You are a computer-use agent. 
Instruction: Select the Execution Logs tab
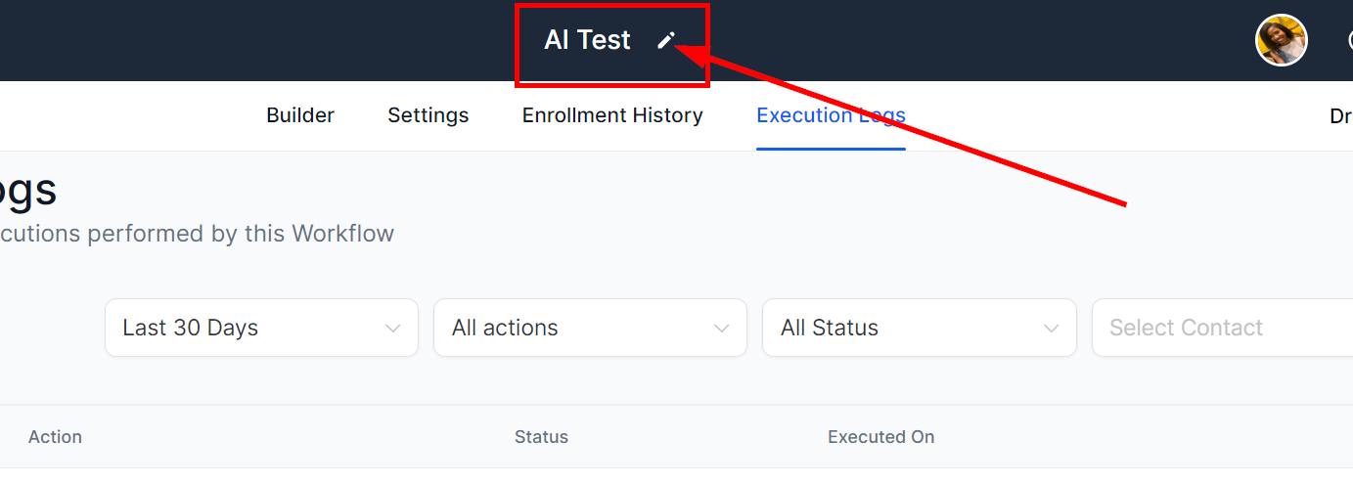[831, 115]
